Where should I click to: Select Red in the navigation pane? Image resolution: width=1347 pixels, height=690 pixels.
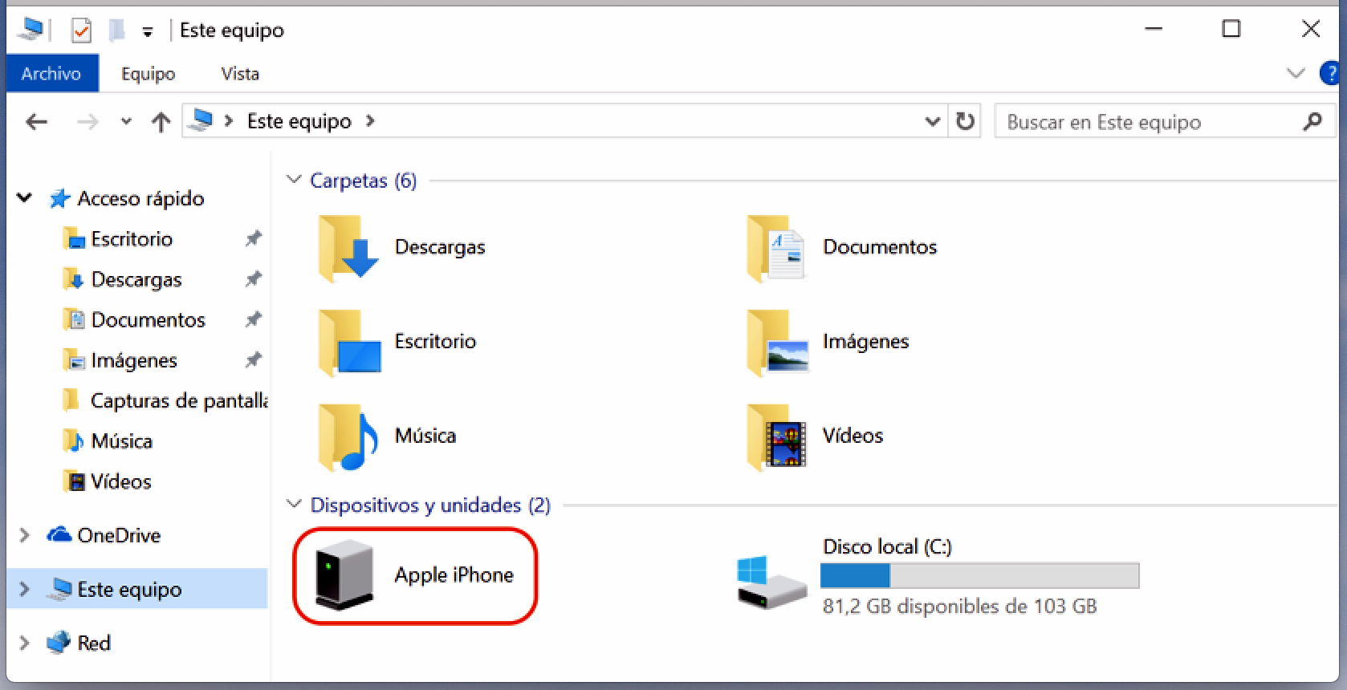click(93, 643)
